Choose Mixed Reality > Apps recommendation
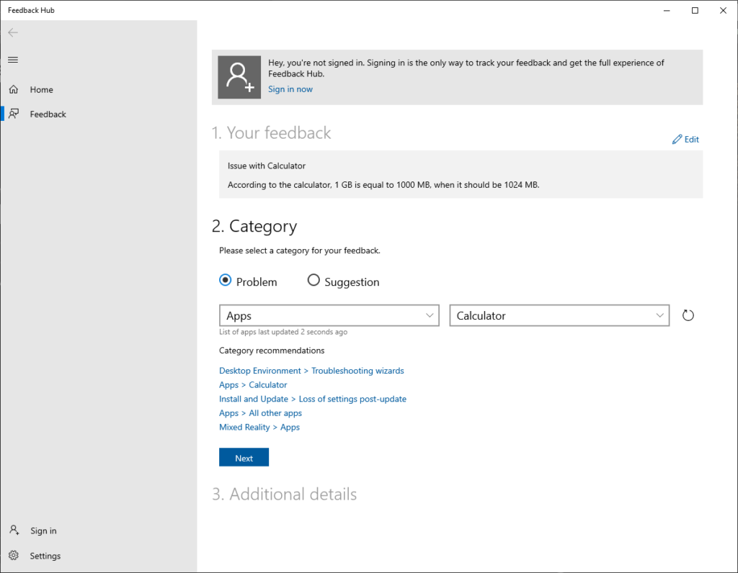Screen dimensions: 738x573 259,427
